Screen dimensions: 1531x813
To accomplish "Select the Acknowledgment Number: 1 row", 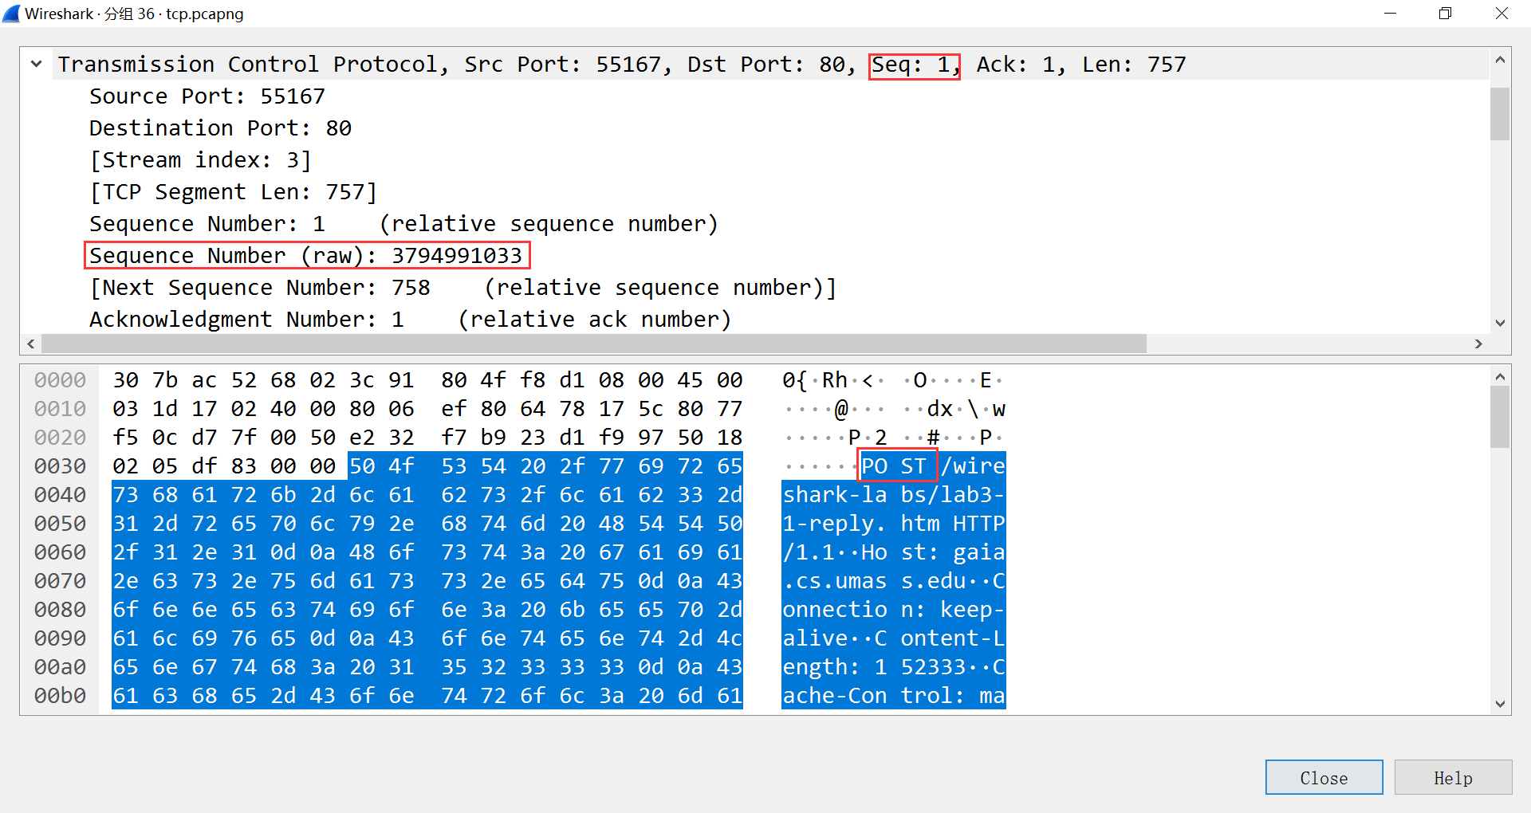I will pyautogui.click(x=410, y=320).
